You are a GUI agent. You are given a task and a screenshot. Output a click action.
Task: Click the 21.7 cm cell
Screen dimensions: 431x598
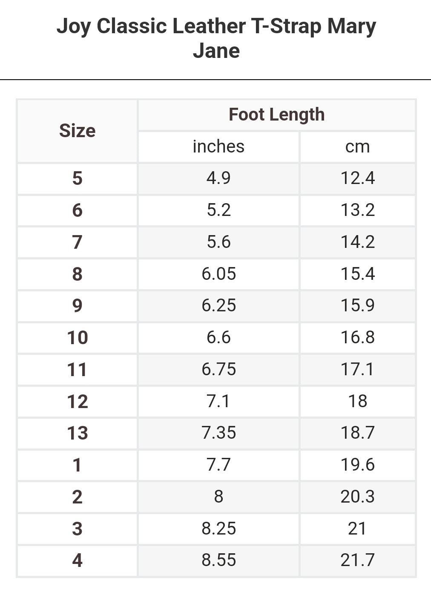[357, 560]
